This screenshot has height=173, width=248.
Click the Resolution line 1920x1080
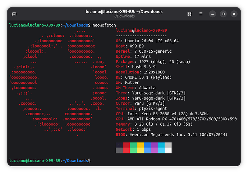tap(140, 72)
